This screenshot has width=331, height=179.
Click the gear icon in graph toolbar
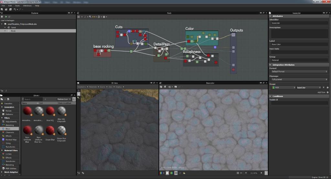pos(104,17)
